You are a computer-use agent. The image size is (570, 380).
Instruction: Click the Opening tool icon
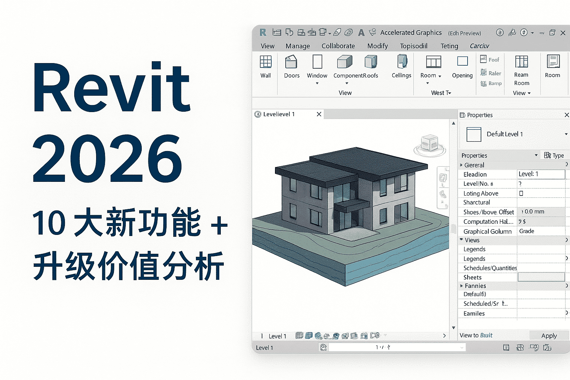tap(462, 62)
